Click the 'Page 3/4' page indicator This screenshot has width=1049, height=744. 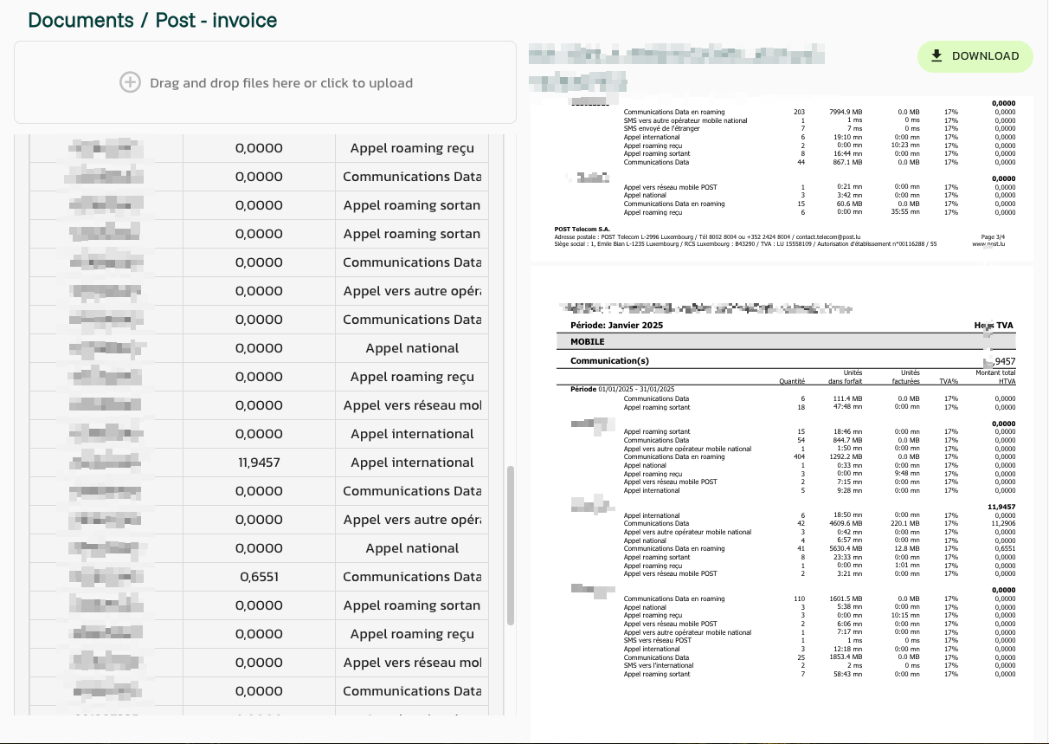click(994, 236)
